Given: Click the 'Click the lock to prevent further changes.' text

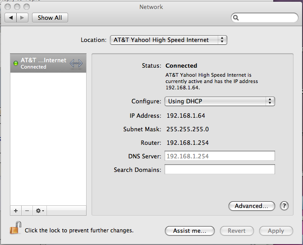Looking at the screenshot, I should click(x=79, y=231).
